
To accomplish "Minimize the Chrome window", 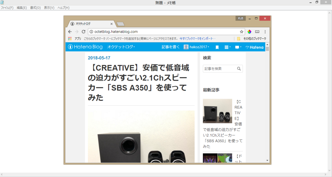I will 250,18.
